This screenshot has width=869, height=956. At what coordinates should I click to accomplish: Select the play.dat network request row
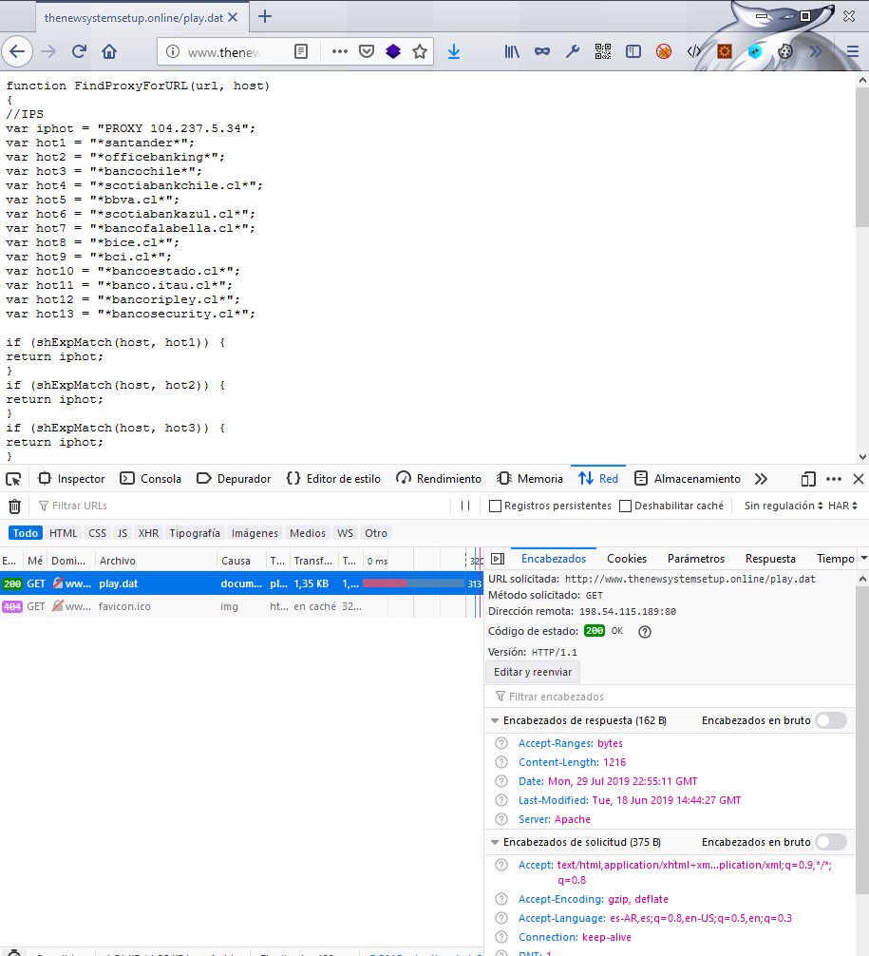(x=241, y=584)
